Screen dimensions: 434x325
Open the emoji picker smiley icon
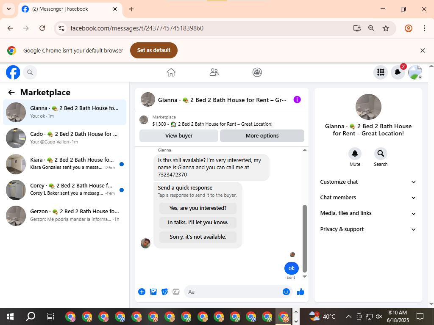coord(286,292)
